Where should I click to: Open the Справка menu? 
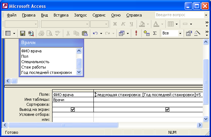(134, 15)
